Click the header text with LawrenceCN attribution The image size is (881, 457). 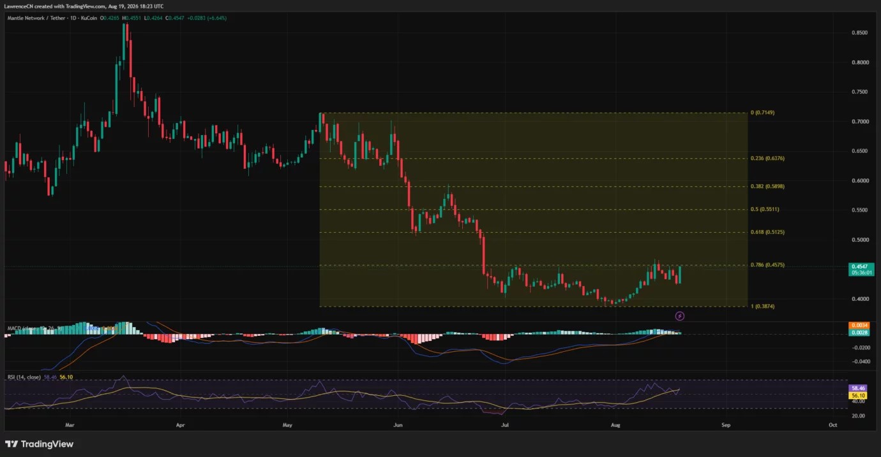84,6
